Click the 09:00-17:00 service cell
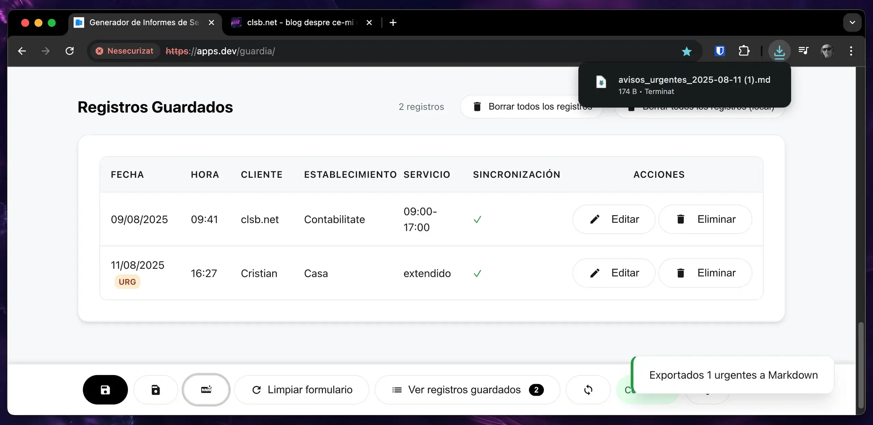The image size is (873, 425). (420, 219)
